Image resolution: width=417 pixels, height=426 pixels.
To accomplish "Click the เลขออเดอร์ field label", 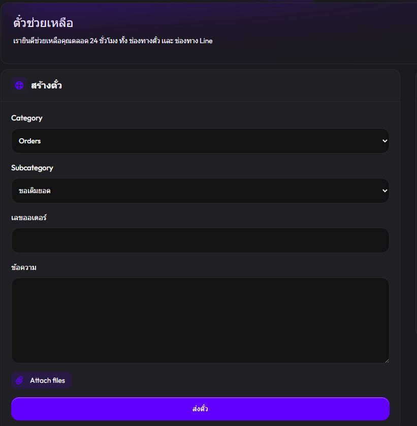I will click(29, 218).
